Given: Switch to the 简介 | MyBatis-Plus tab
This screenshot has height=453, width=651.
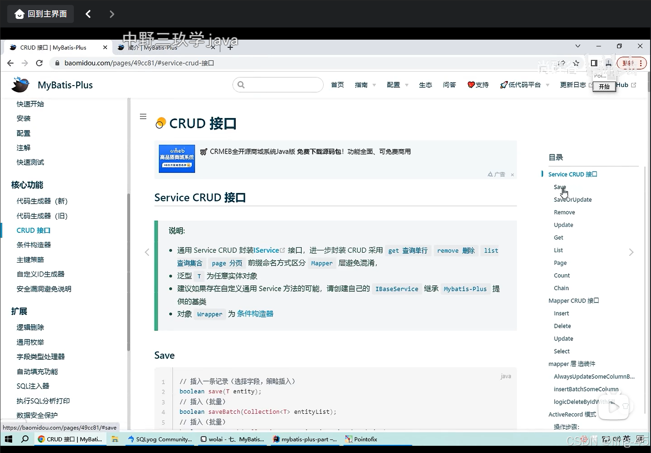Looking at the screenshot, I should [166, 47].
